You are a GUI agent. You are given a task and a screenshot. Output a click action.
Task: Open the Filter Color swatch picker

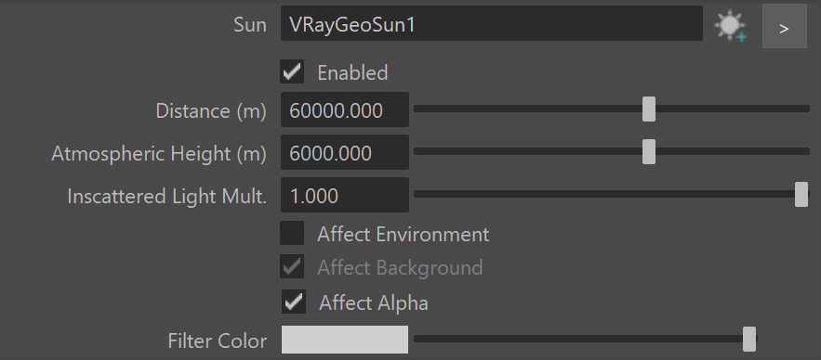pos(345,340)
